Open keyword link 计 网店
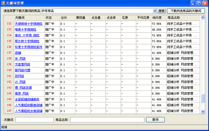The image size is (209, 131). tap(20, 82)
